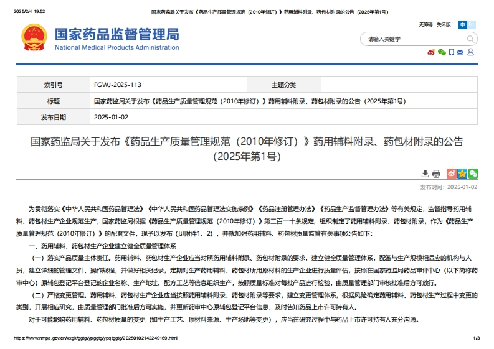494x349 pixels.
Task: Click the email envelope icon in header
Action: tap(460, 52)
